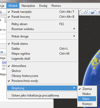Viewport: 100px width, 108px height.
Task: Uncheck the Pasek narzędzi option
Action: point(42,12)
